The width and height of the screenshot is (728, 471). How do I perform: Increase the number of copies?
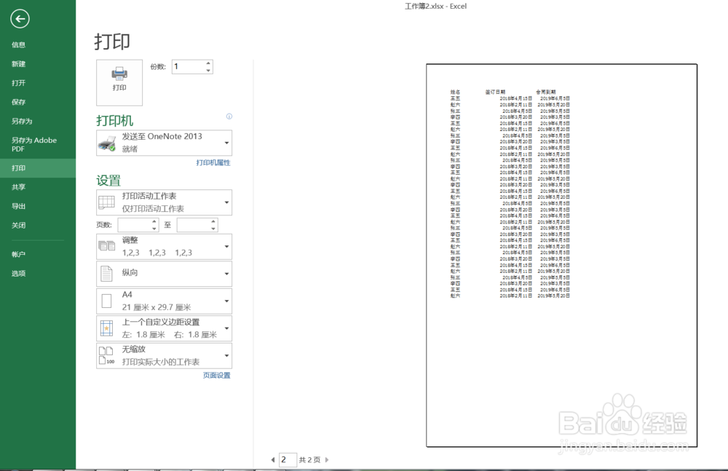(x=208, y=63)
